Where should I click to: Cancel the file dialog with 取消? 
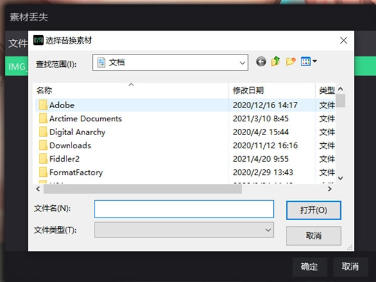tap(313, 236)
